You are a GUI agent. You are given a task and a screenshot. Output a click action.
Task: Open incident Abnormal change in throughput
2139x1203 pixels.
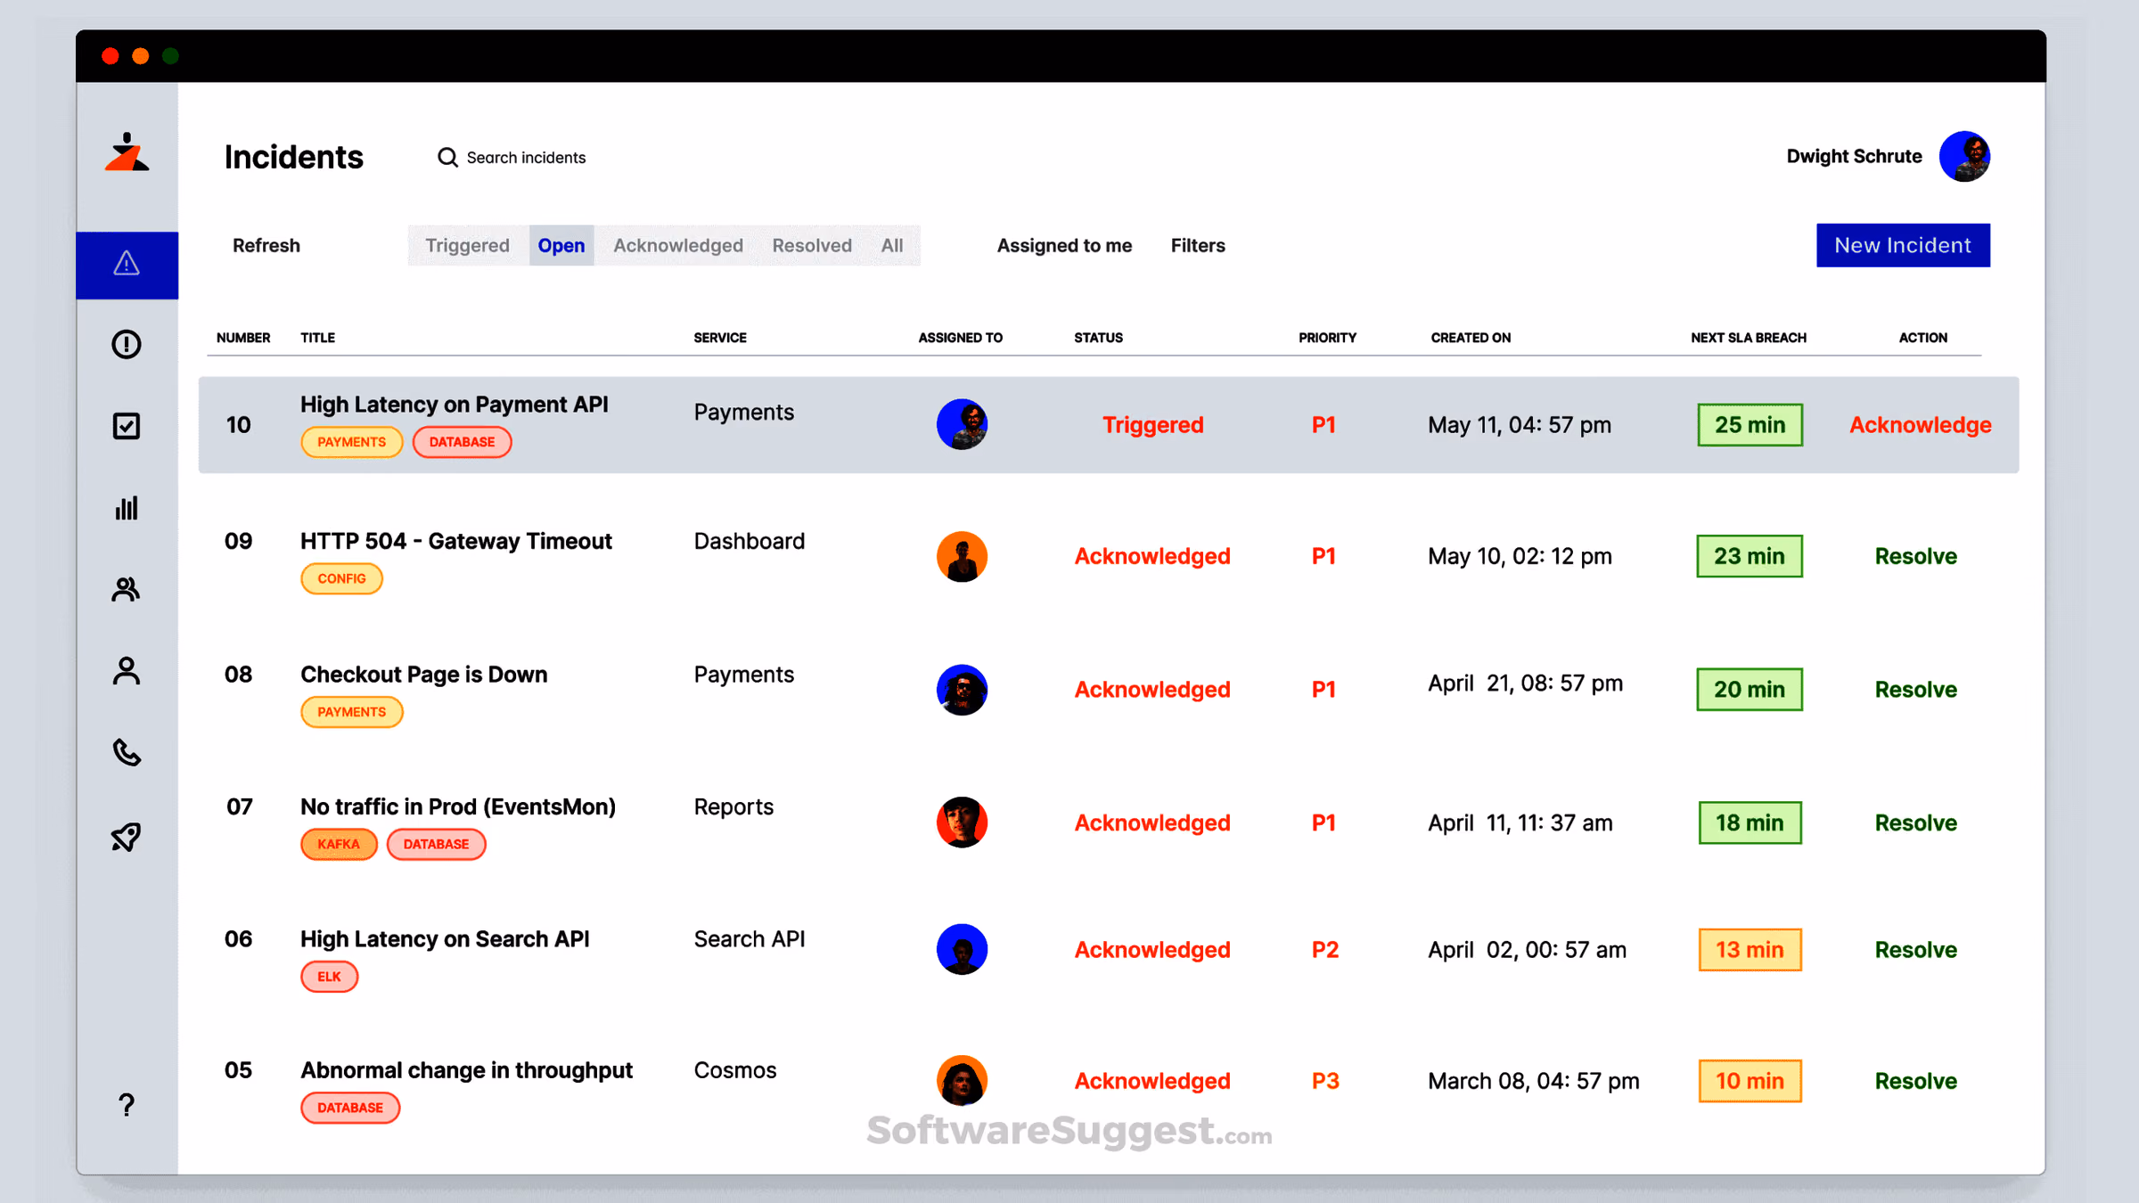(x=466, y=1070)
